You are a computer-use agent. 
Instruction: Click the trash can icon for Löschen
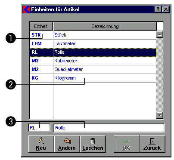point(93,141)
